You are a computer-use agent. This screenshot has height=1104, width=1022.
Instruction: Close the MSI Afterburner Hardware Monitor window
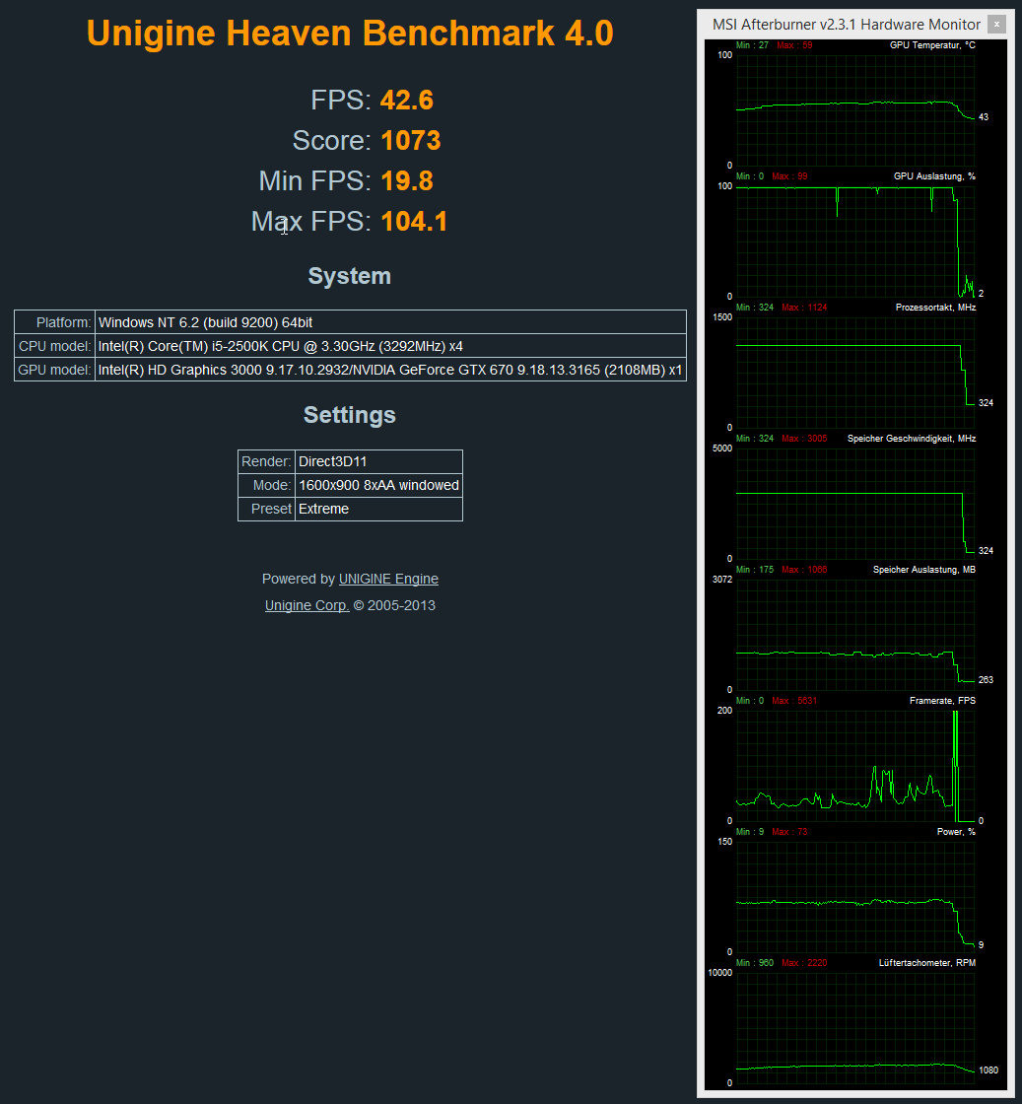[996, 24]
